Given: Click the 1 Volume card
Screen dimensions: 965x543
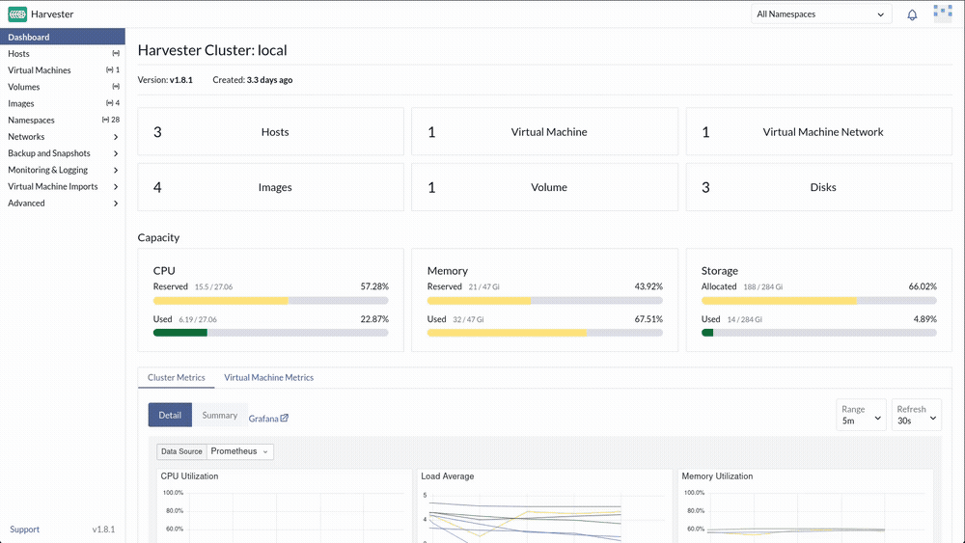Looking at the screenshot, I should click(544, 187).
